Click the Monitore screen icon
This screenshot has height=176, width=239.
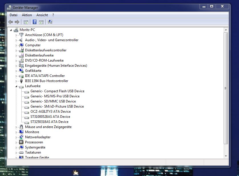click(21, 132)
